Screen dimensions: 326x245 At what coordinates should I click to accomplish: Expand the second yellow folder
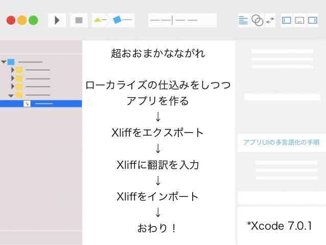coord(13,78)
